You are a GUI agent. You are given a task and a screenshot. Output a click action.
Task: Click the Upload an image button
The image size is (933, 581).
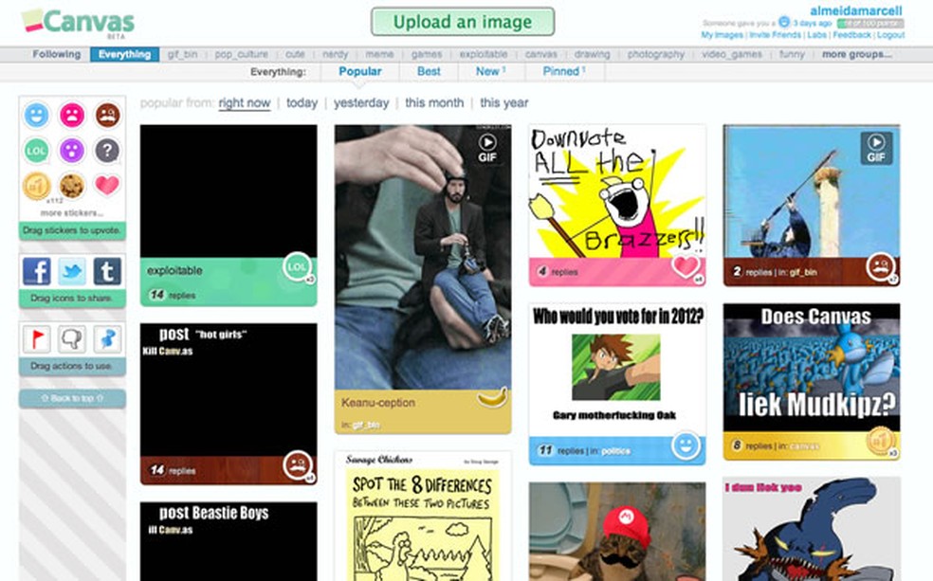coord(463,22)
